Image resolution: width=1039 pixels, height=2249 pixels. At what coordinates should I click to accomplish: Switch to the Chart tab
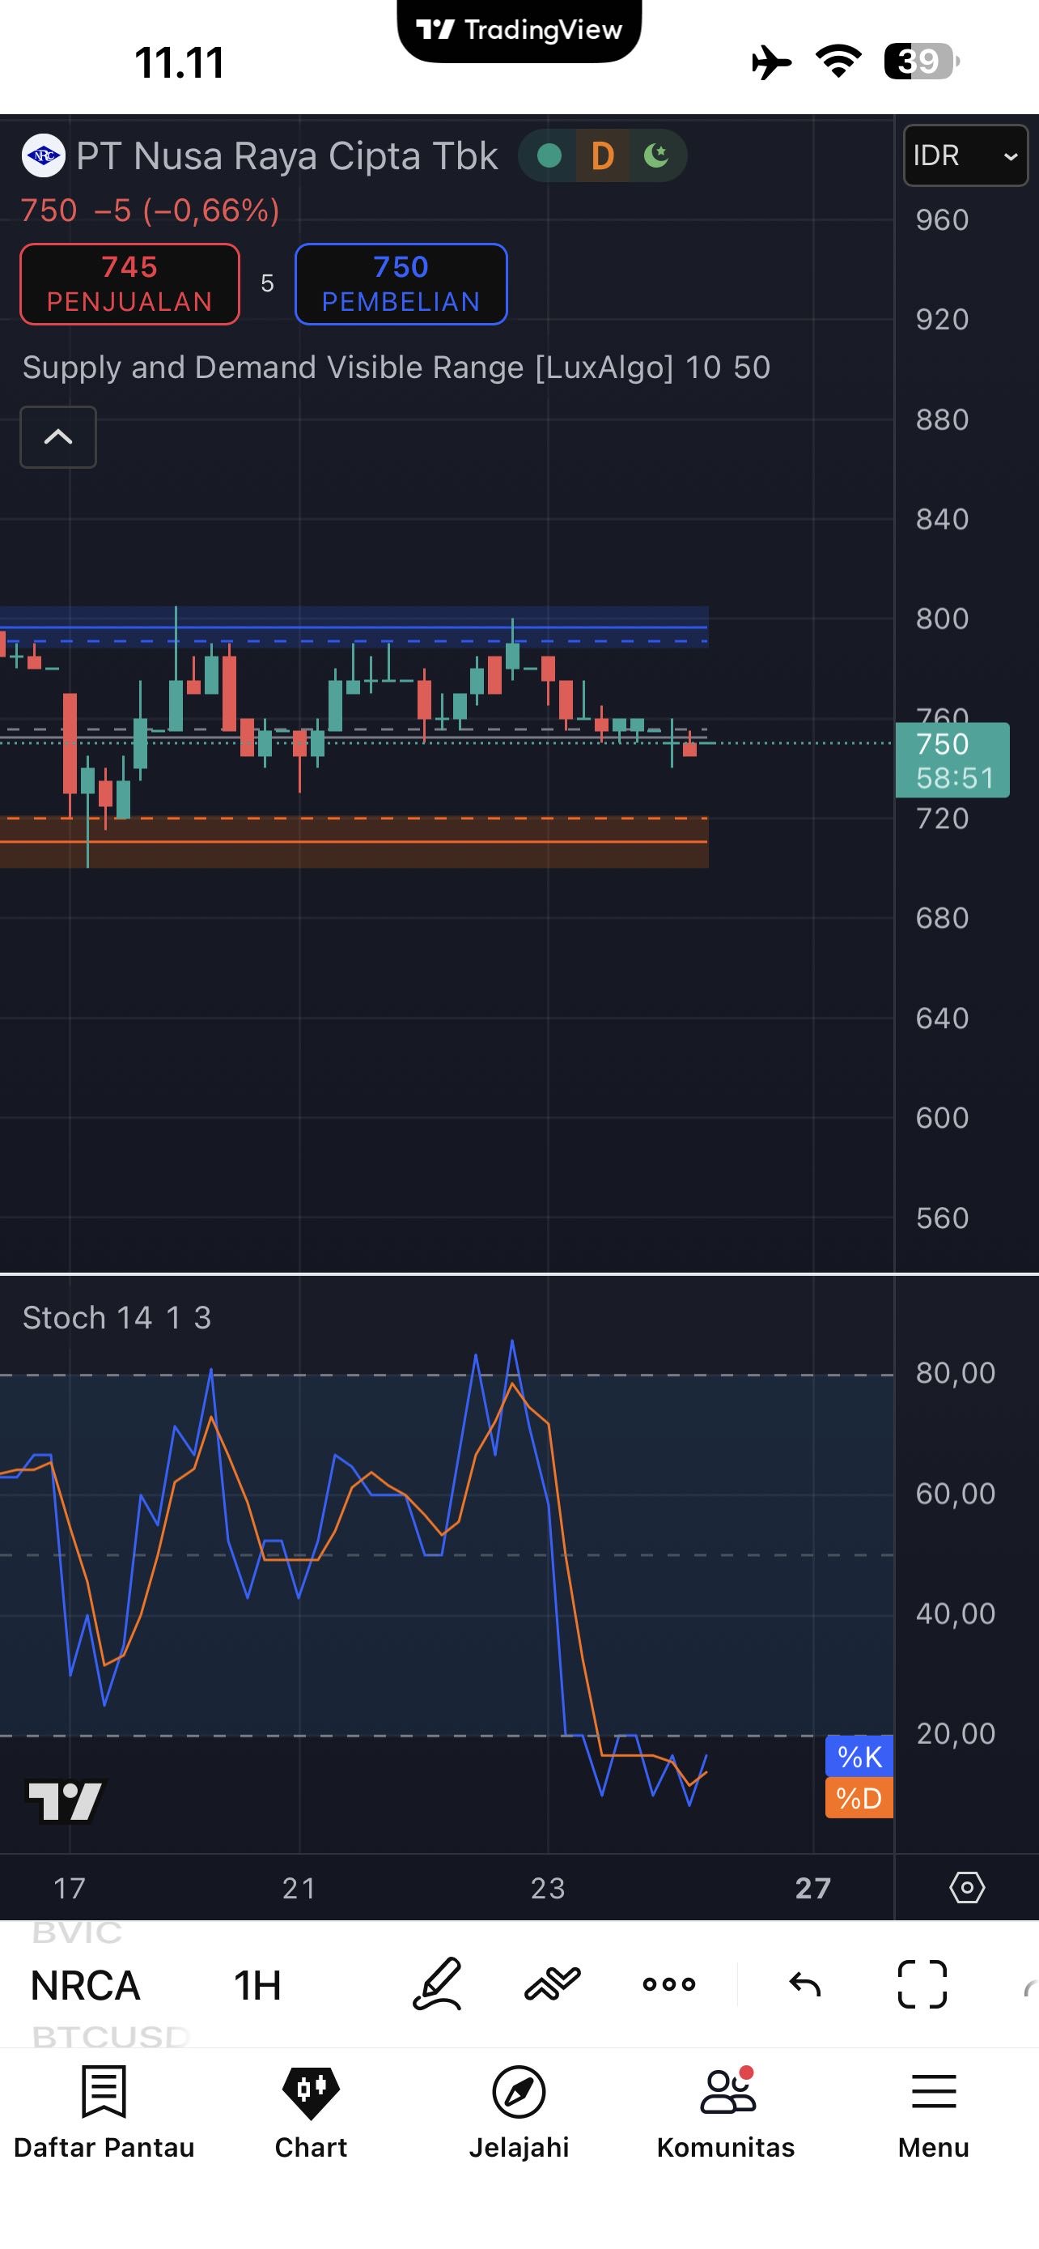(311, 2113)
